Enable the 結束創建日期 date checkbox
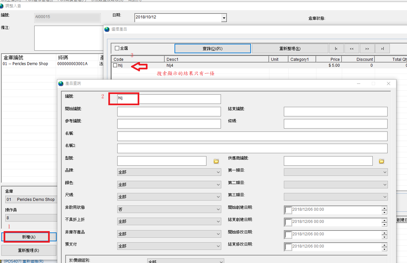The height and width of the screenshot is (263, 407). [x=288, y=222]
